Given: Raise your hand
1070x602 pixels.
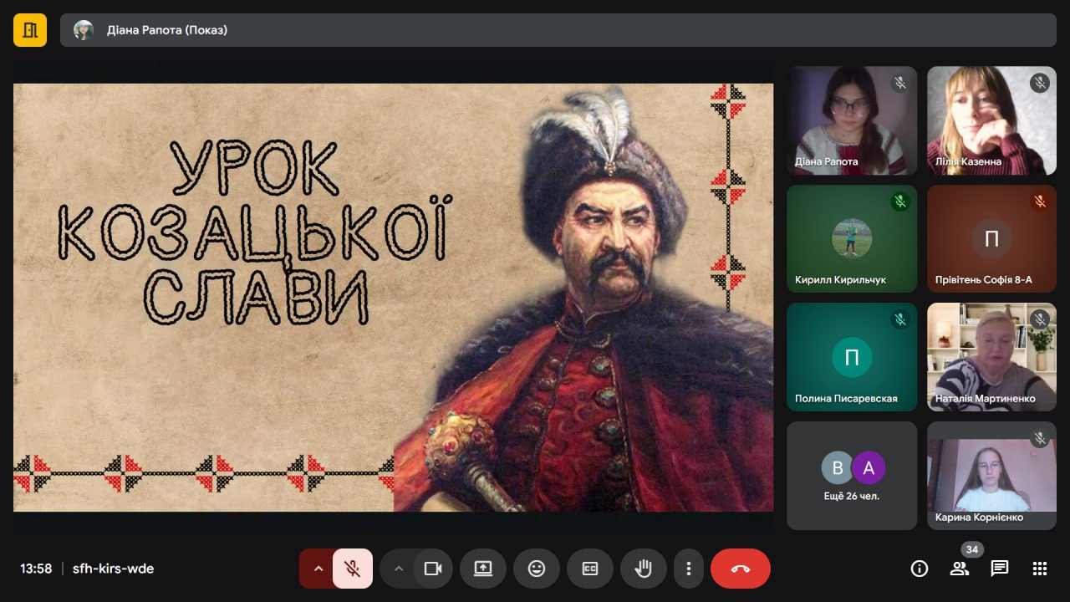Looking at the screenshot, I should (644, 569).
